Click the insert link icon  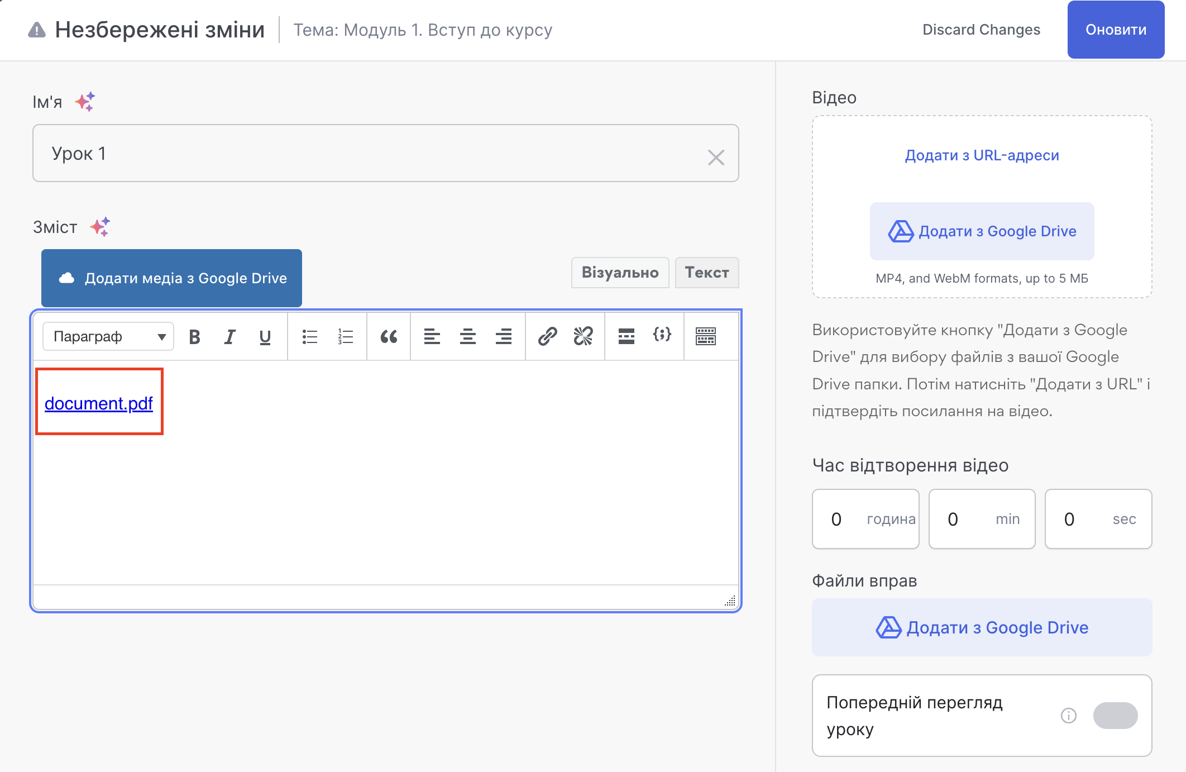point(547,337)
